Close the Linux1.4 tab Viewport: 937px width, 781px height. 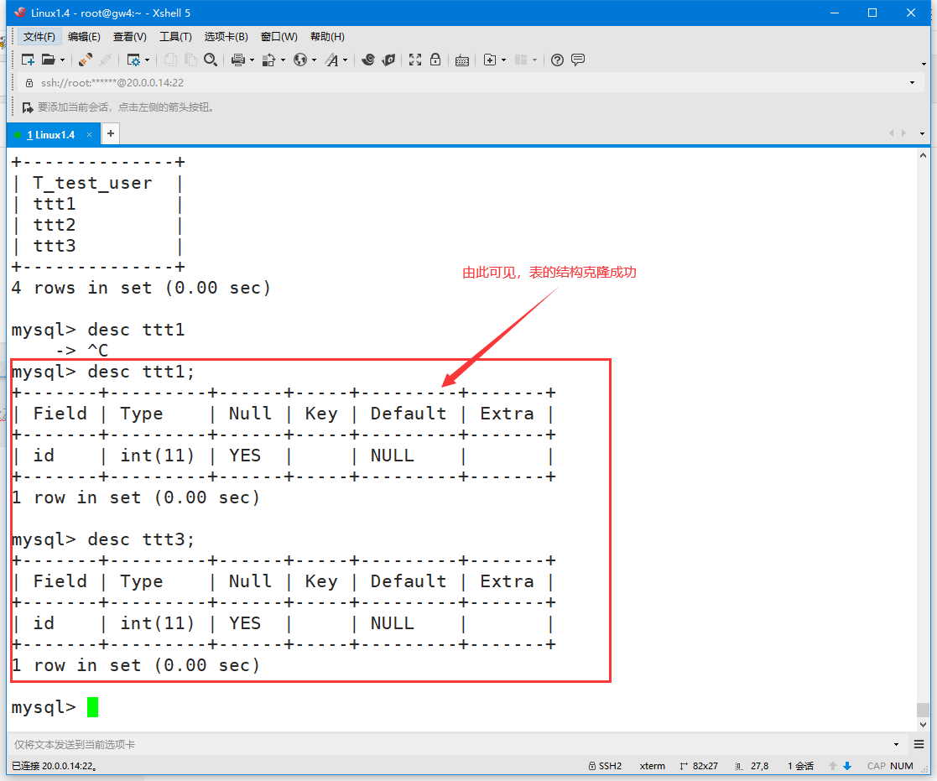[89, 135]
